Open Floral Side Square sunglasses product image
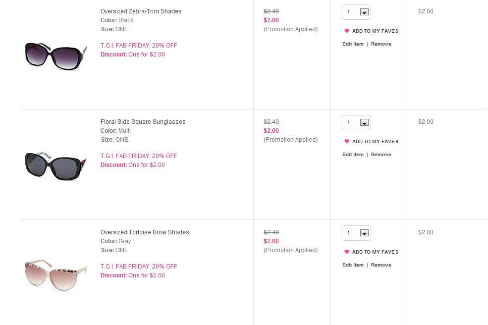The height and width of the screenshot is (325, 488). (x=55, y=166)
